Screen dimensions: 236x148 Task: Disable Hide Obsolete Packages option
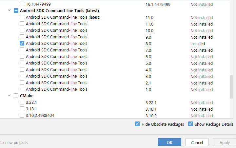(137, 124)
